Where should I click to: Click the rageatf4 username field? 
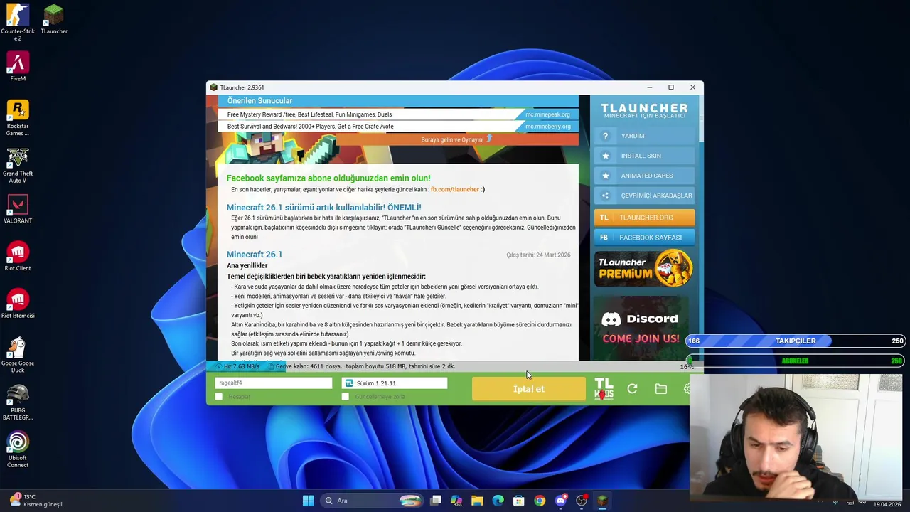(x=274, y=383)
